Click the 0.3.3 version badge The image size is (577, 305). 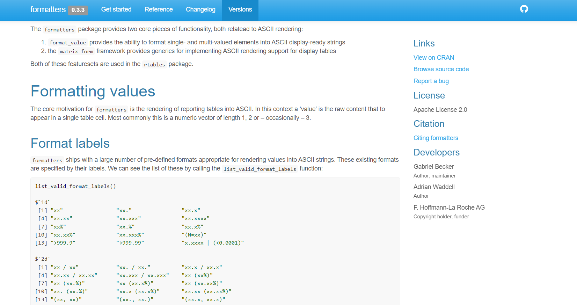click(x=78, y=10)
